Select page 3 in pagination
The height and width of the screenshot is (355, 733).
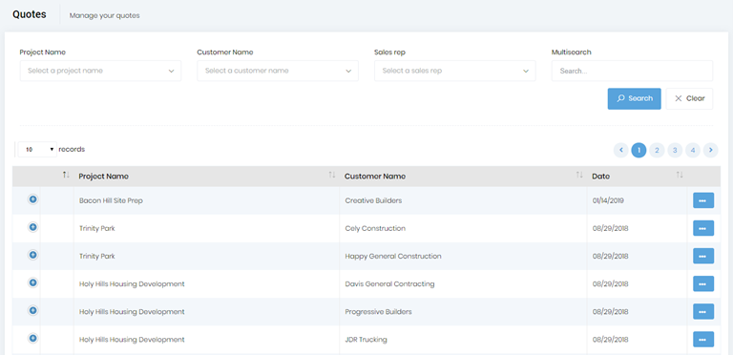tap(675, 150)
